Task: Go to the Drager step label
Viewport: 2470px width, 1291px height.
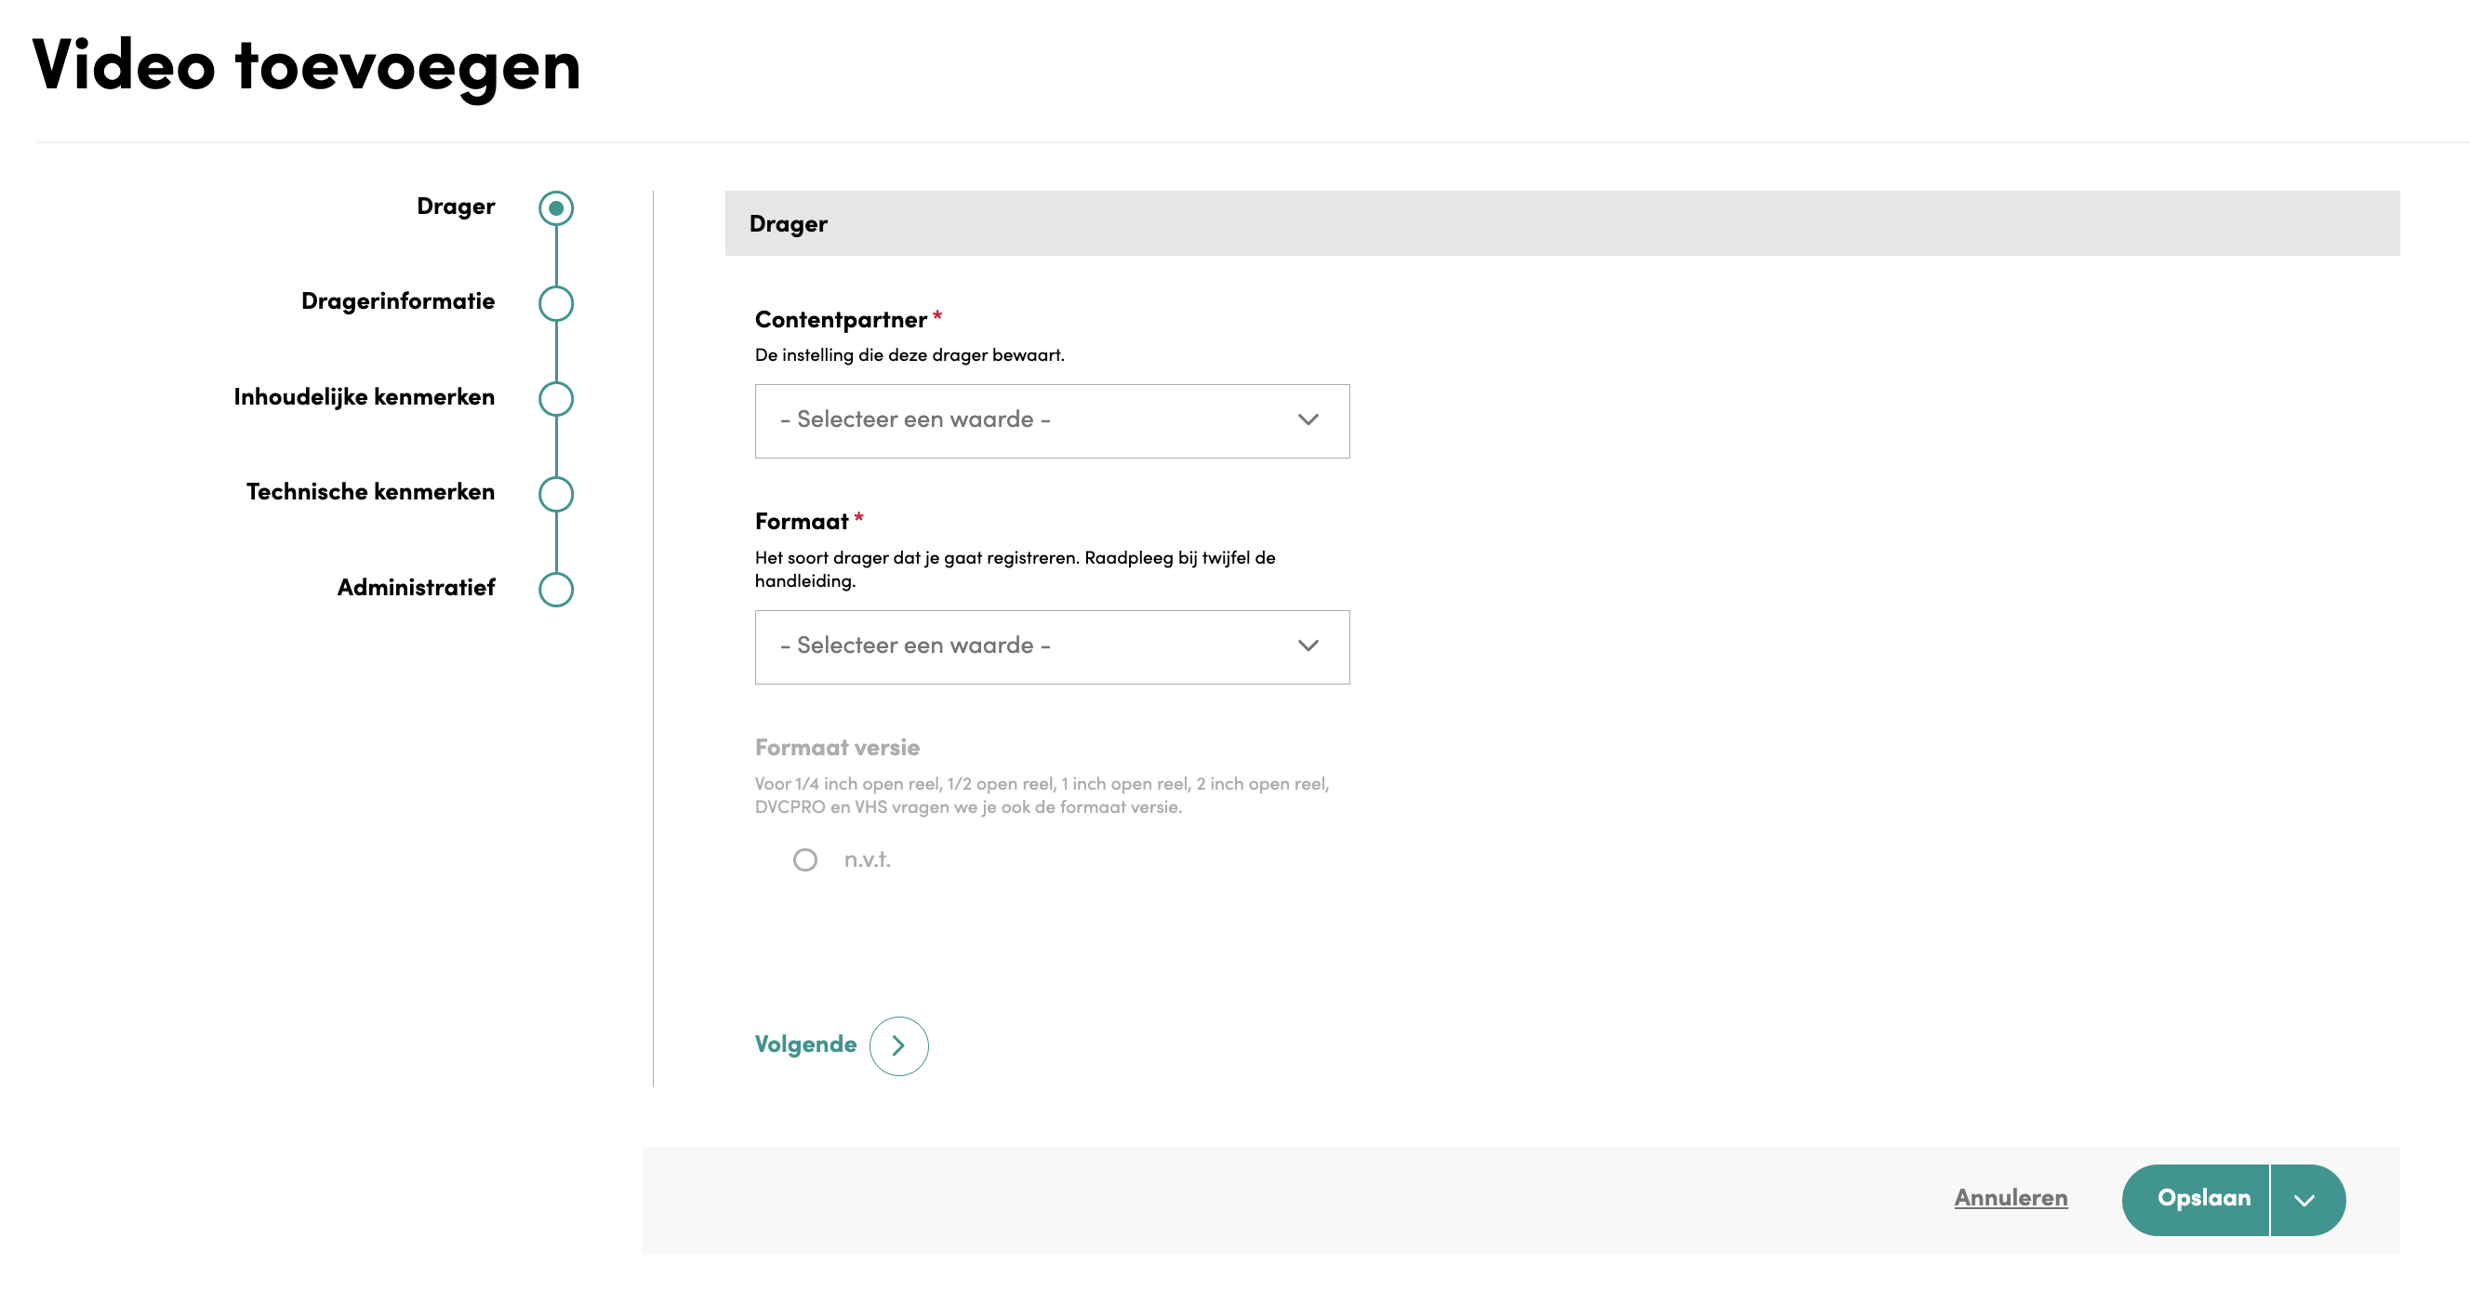Action: (456, 206)
